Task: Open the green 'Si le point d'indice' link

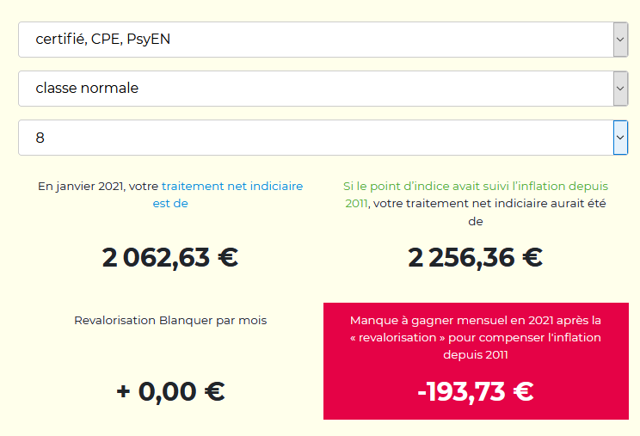Action: [x=476, y=186]
